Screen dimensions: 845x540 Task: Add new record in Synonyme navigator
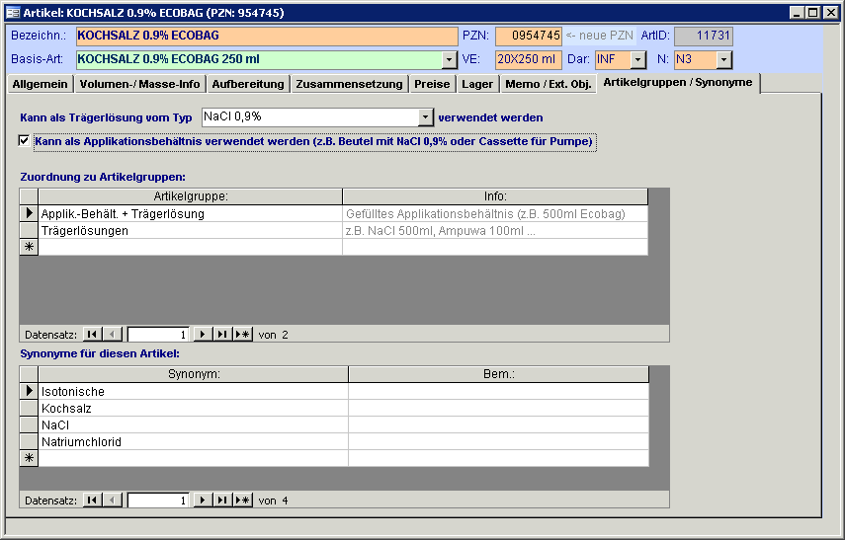click(x=243, y=501)
